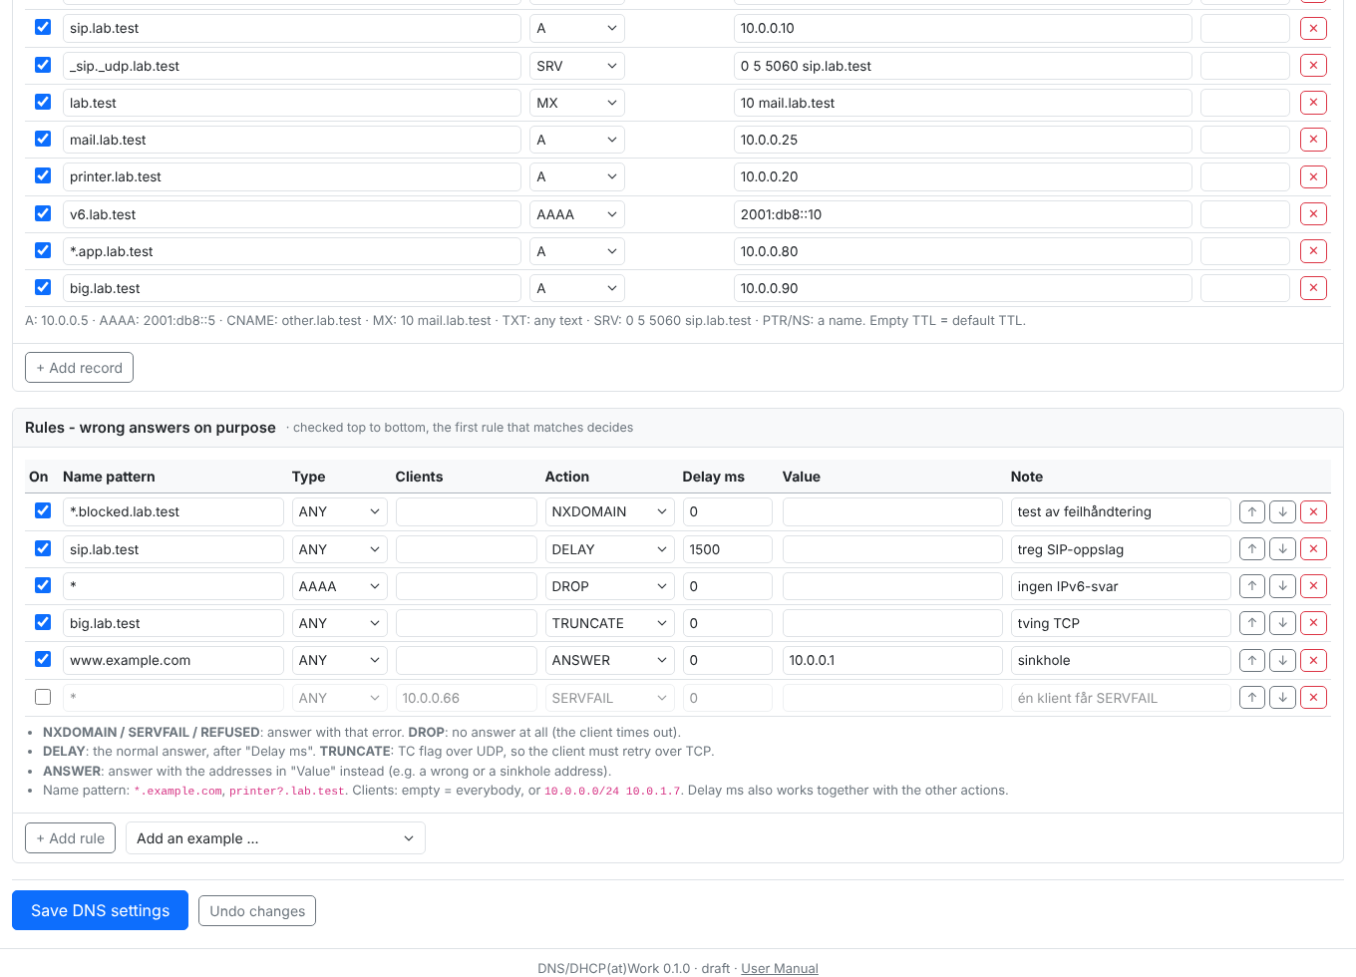Move the sinkhole rule up
The height and width of the screenshot is (977, 1356).
[1252, 660]
